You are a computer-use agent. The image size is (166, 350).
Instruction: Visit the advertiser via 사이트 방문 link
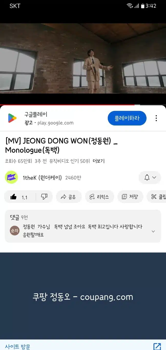pyautogui.click(x=17, y=347)
